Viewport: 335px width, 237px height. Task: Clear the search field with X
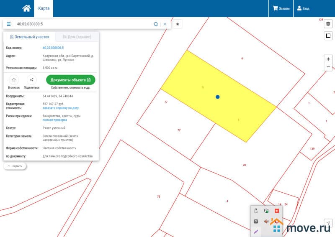pyautogui.click(x=165, y=24)
